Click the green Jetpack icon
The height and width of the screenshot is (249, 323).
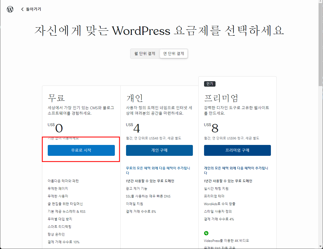[206, 233]
